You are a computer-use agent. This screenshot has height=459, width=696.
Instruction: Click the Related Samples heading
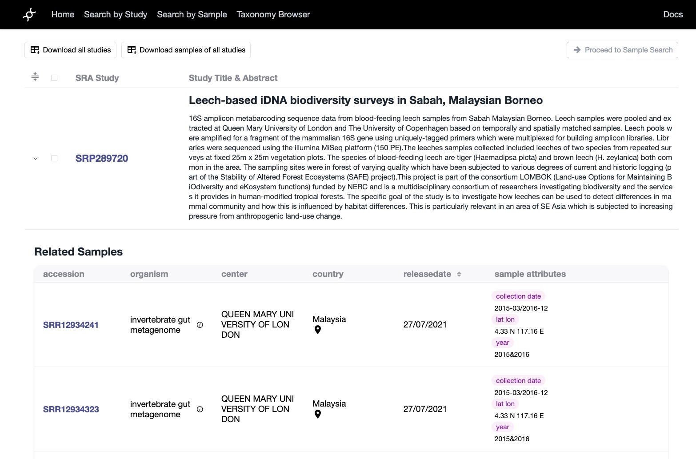pos(78,251)
